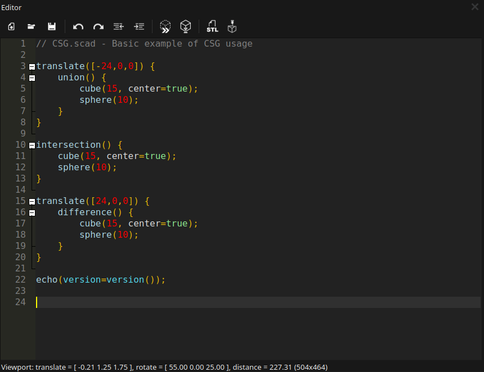Fold the difference() block on line 16
Viewport: 484px width, 372px height.
32,212
